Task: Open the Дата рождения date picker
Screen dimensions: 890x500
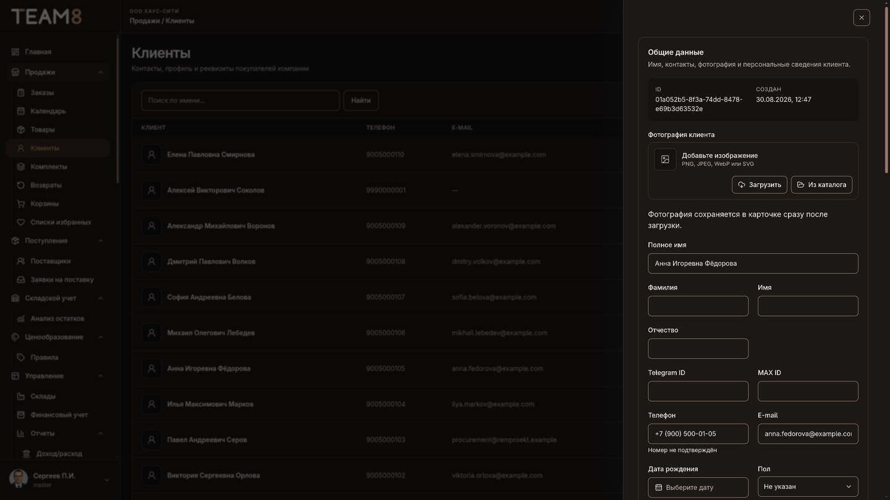Action: [x=698, y=487]
